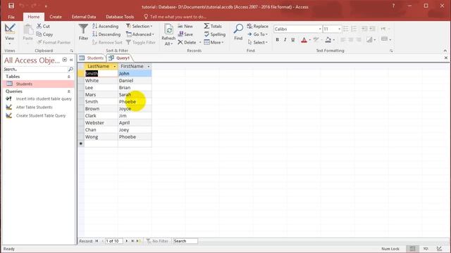Open navigation pane options dropdown circle
This screenshot has height=253, width=451.
(x=65, y=60)
